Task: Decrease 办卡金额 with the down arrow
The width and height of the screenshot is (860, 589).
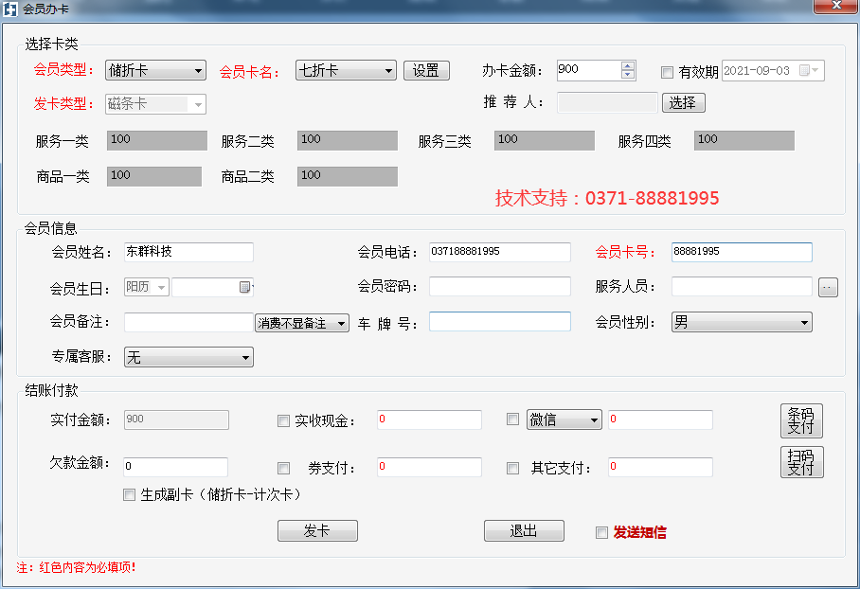Action: click(x=628, y=75)
